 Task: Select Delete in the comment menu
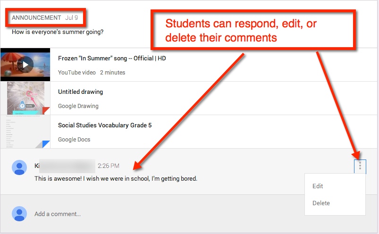321,203
